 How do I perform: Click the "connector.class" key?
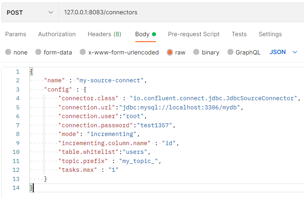coord(89,98)
